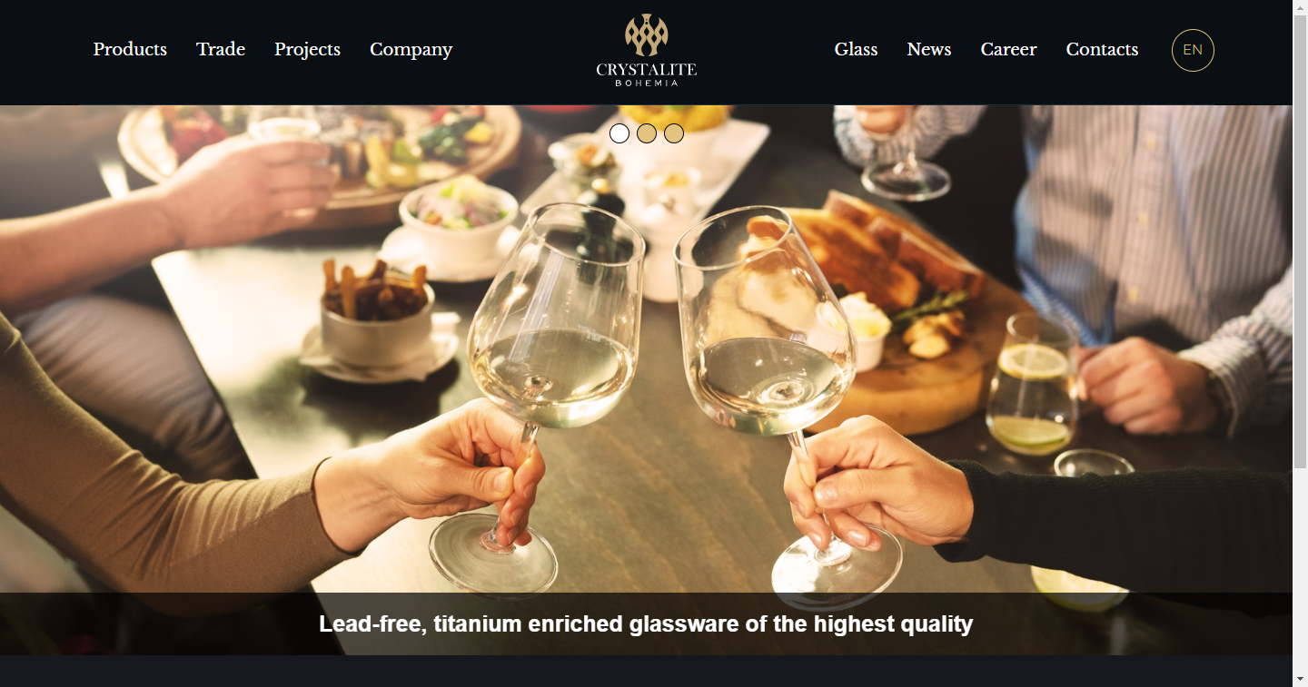
Task: Open the Glass page link
Action: [x=856, y=49]
